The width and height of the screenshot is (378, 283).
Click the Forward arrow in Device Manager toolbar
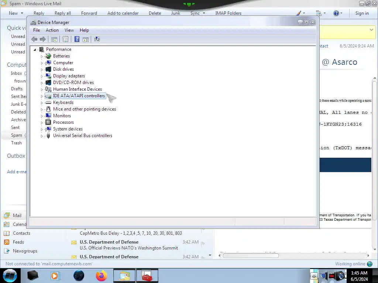click(x=43, y=39)
